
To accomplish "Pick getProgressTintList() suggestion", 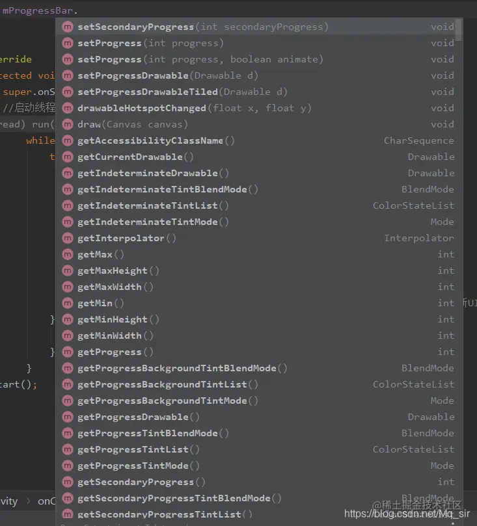I will click(258, 449).
